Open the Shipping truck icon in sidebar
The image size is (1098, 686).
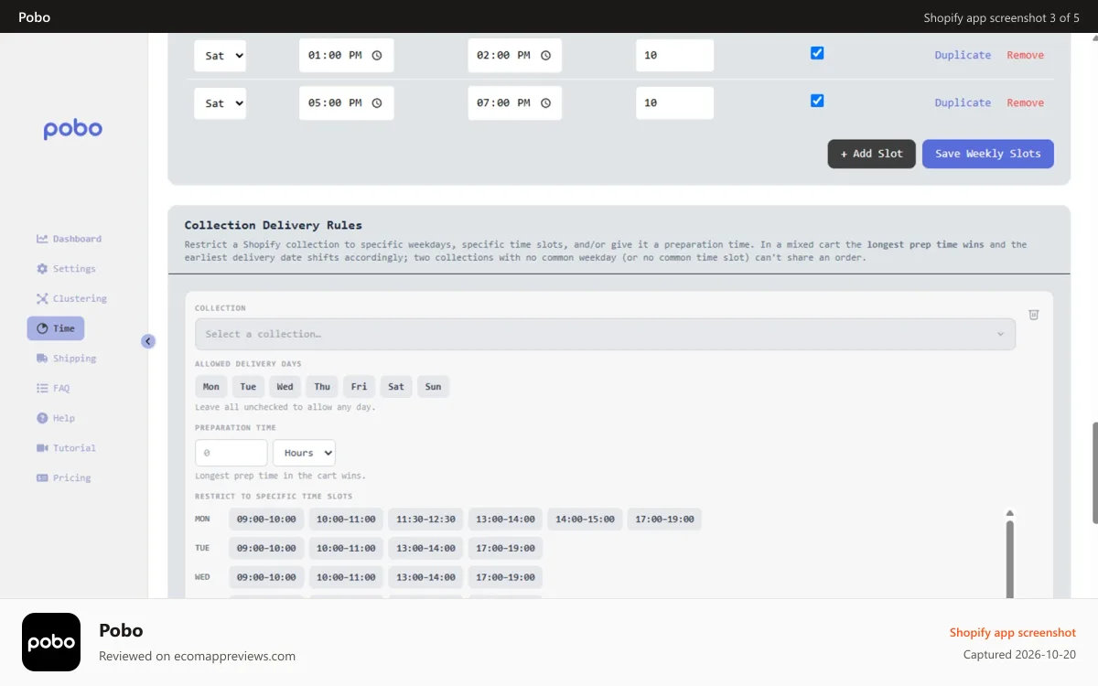(42, 359)
